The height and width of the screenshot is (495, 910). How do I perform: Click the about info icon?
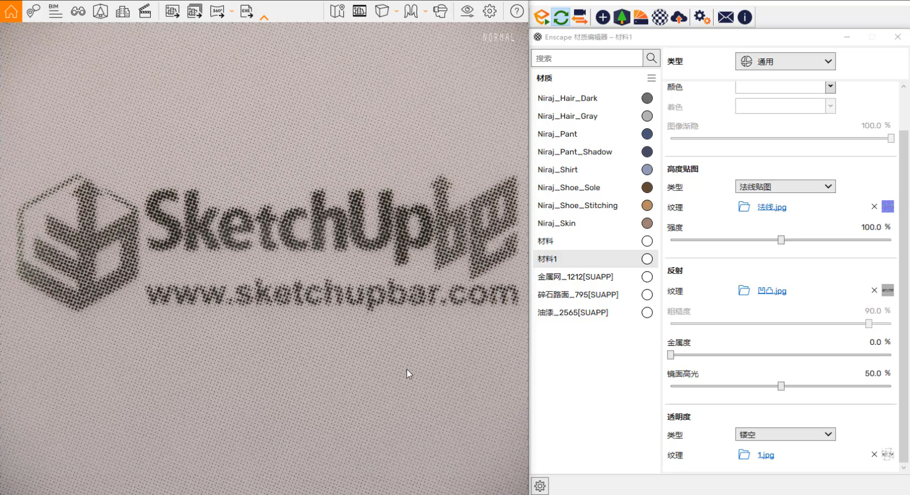(x=745, y=17)
